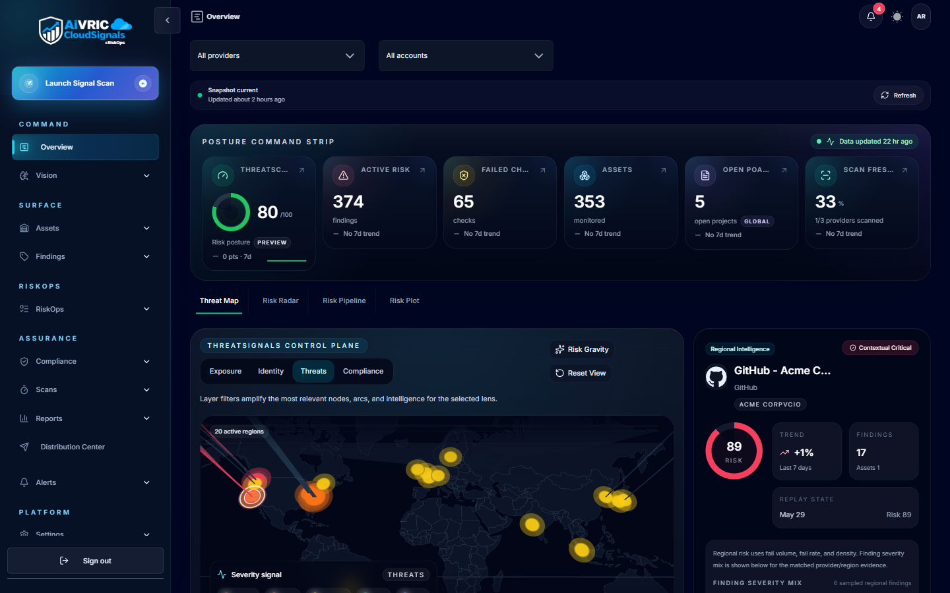
Task: Open the Active Risk card arrow icon
Action: 422,170
